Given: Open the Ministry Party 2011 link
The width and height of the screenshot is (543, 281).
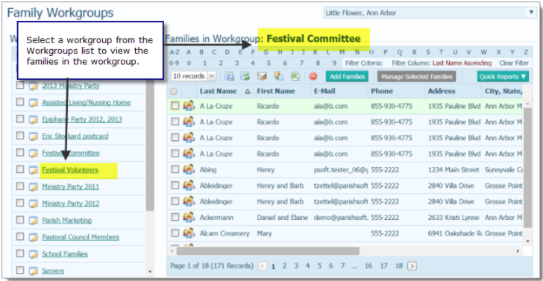Looking at the screenshot, I should [71, 187].
